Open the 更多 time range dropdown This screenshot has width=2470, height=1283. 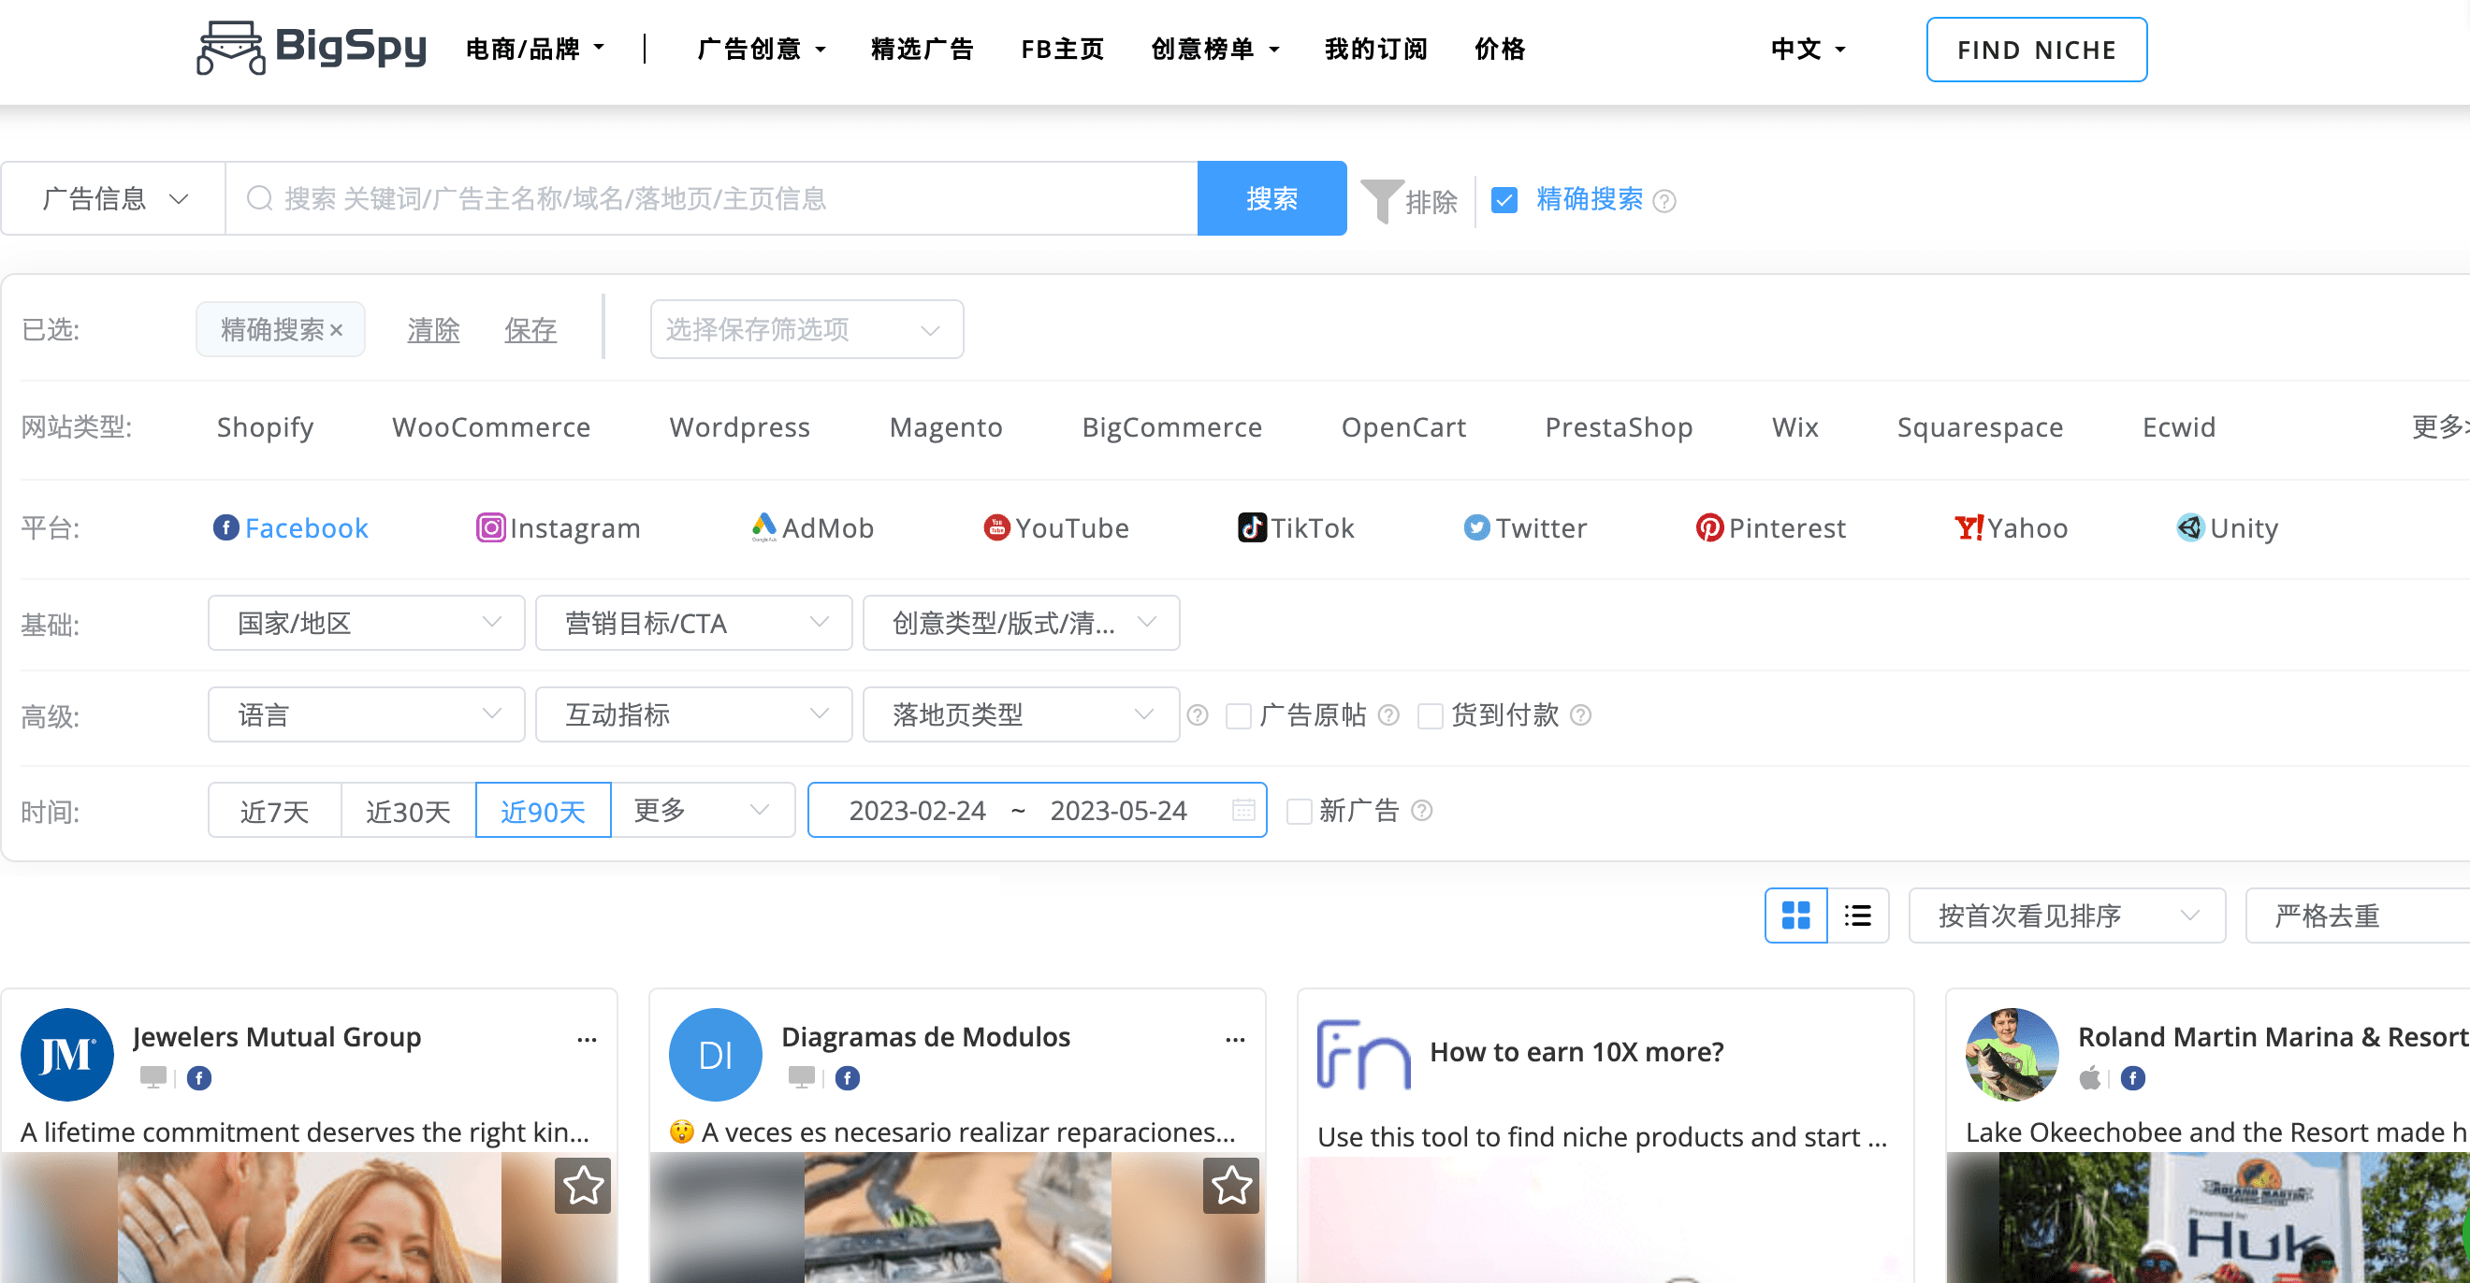703,811
